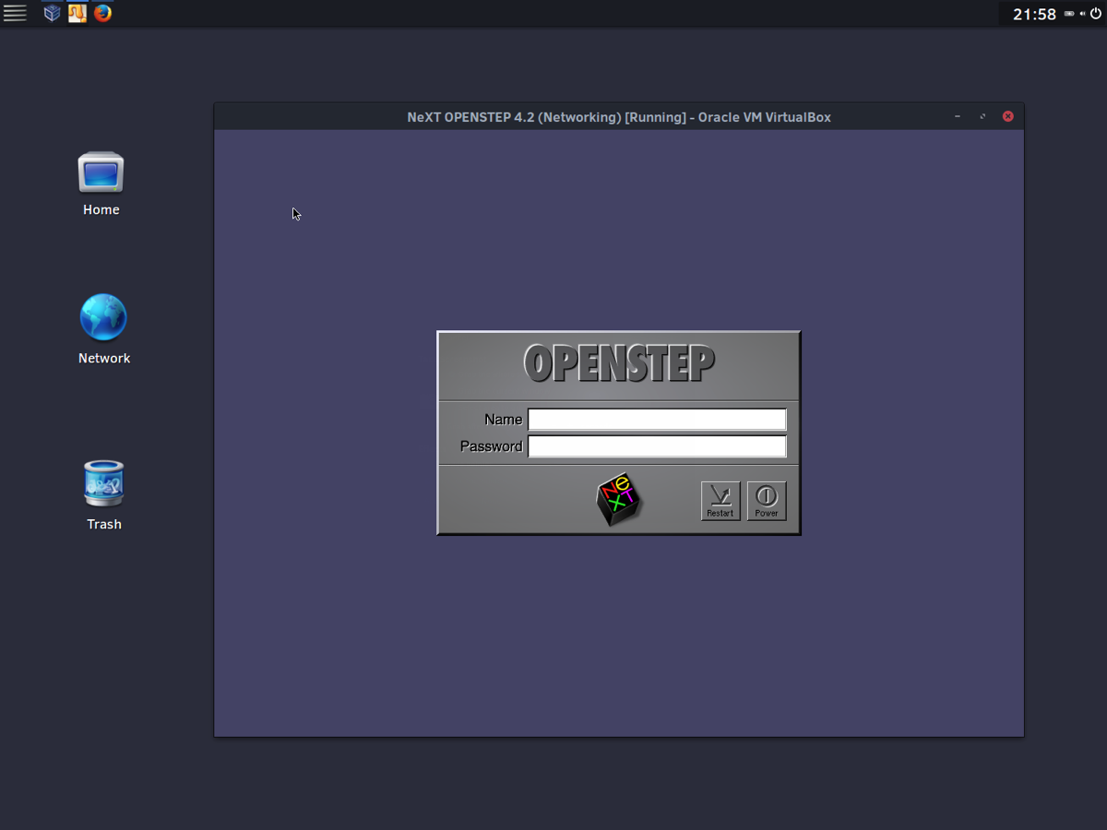Image resolution: width=1107 pixels, height=830 pixels.
Task: Launch Firefox from the top panel
Action: tap(103, 13)
